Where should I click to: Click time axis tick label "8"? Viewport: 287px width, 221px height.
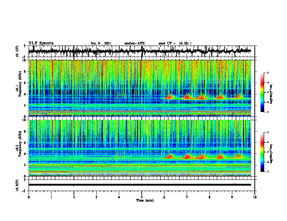coord(209,197)
